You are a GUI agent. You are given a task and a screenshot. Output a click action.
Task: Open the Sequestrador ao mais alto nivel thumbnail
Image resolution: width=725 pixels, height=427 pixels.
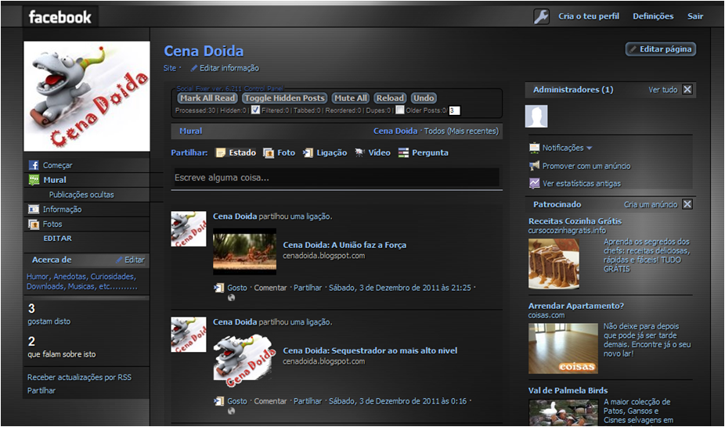tap(244, 360)
